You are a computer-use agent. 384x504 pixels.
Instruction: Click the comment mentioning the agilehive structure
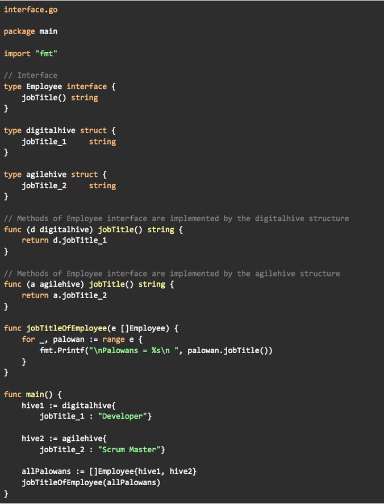[172, 274]
